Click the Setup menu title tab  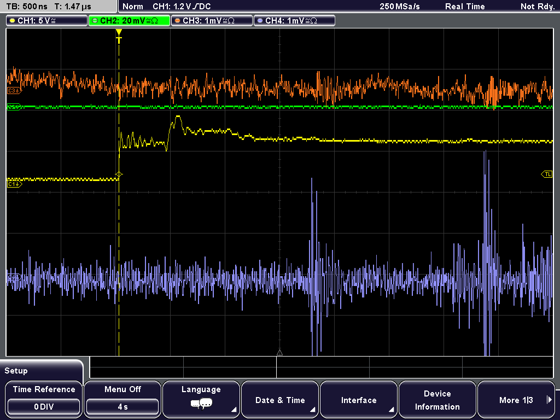pyautogui.click(x=42, y=371)
